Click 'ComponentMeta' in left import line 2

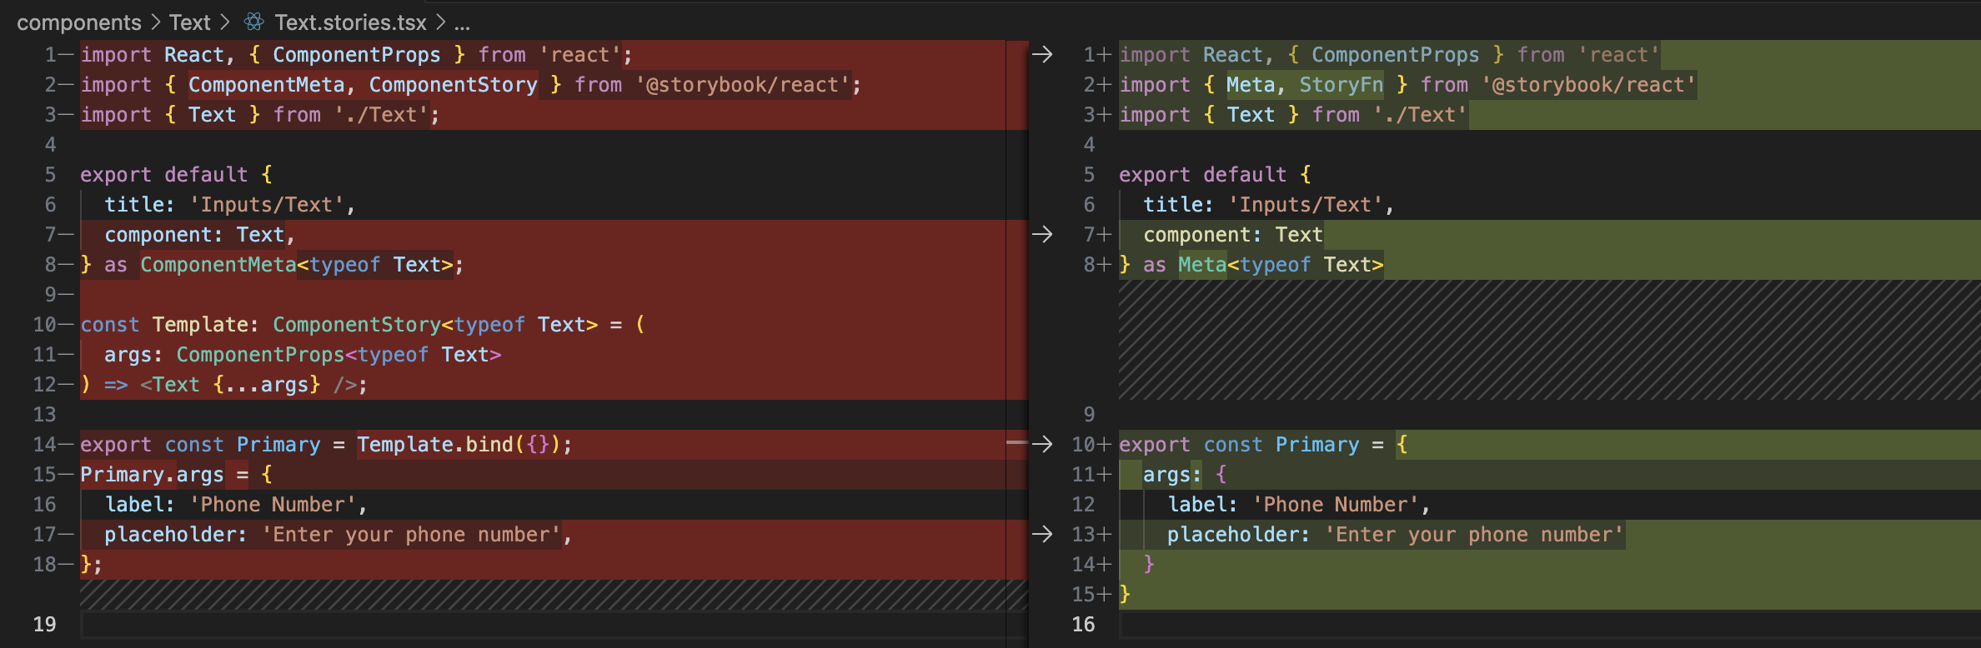tap(266, 85)
